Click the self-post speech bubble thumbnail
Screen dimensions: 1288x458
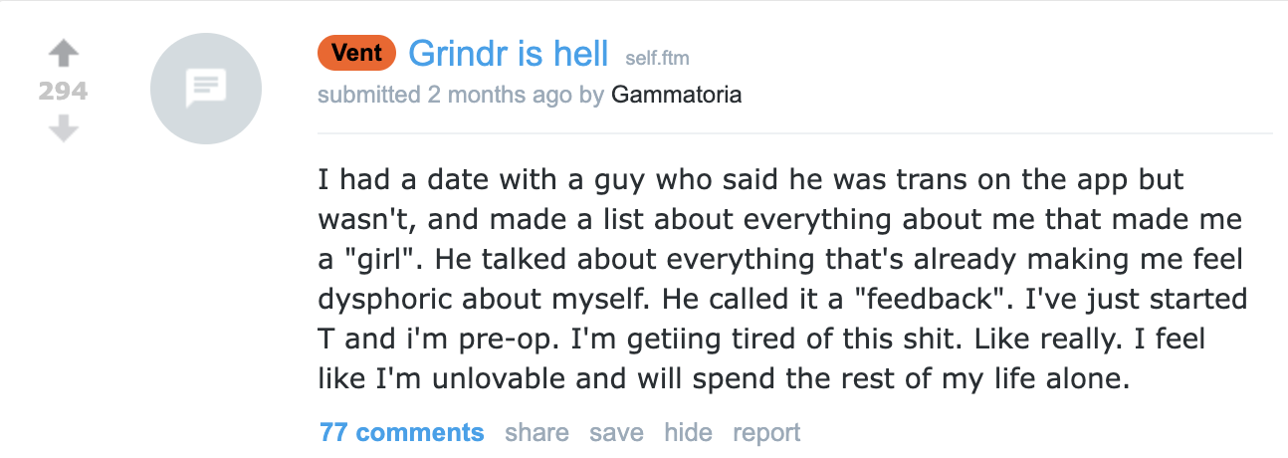pos(206,89)
